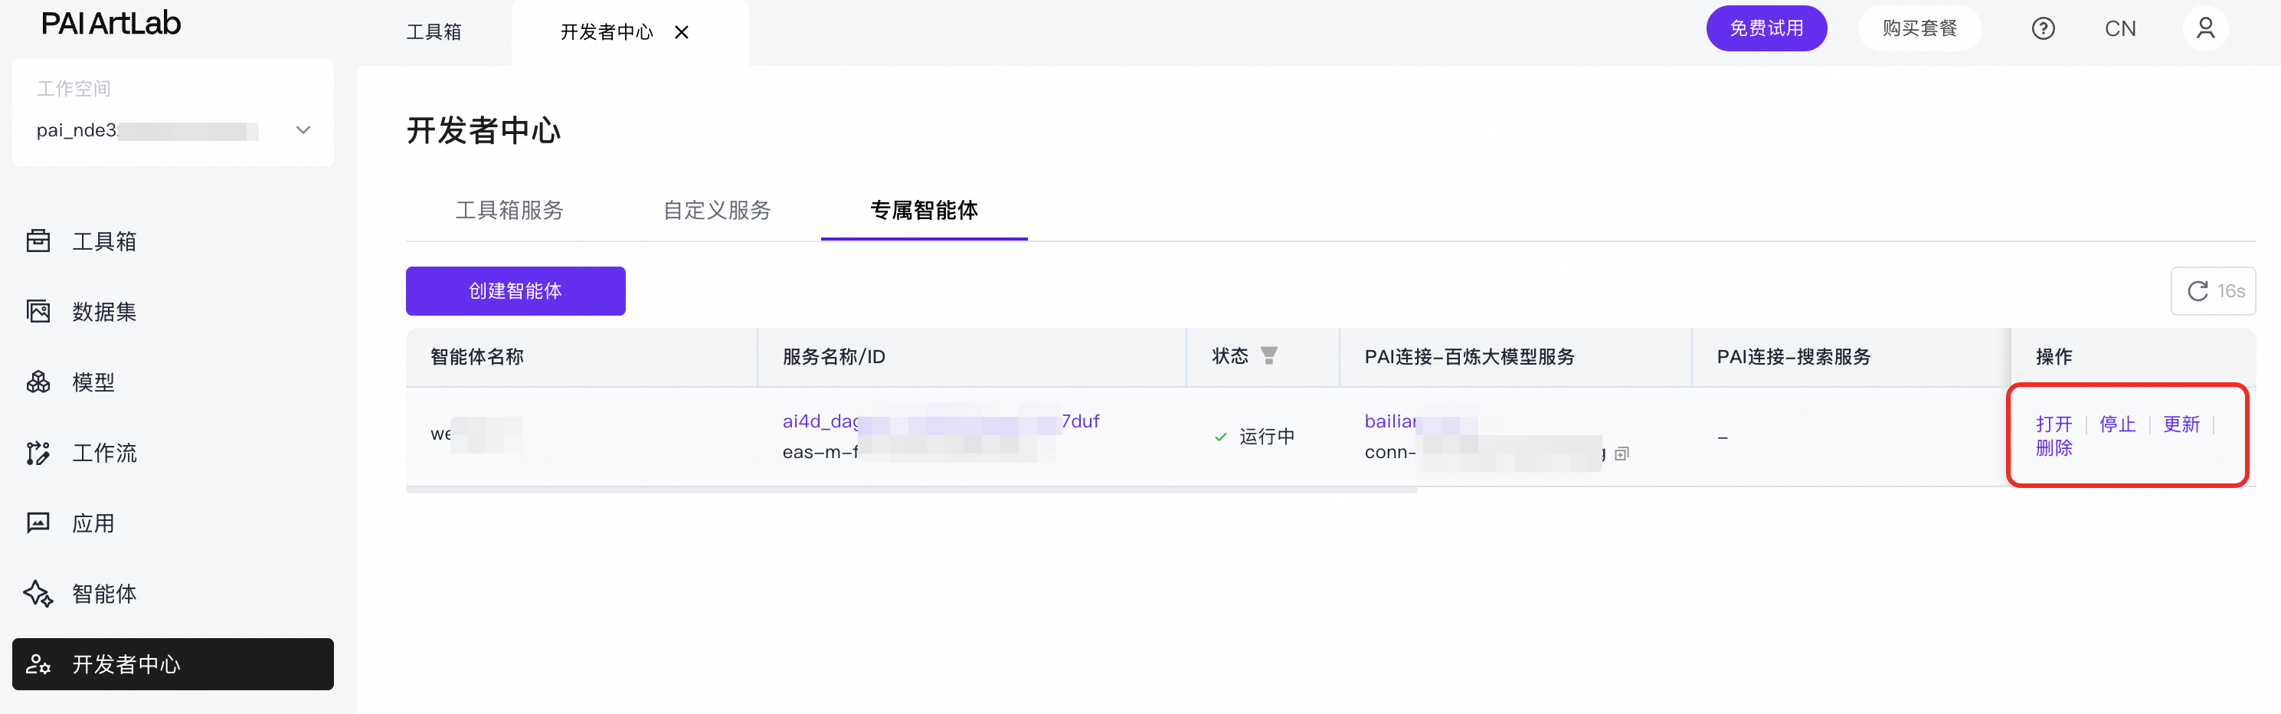Click the dataset image icon
Screen dimensions: 2281x714
[x=38, y=312]
